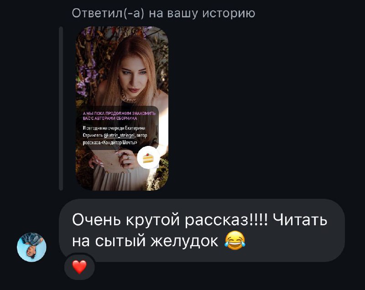The image size is (365, 290).
Task: Click the gray vertical quote bar beside the story
Action: pyautogui.click(x=61, y=109)
